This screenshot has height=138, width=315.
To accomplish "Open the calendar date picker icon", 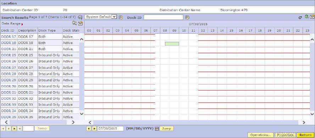I will coord(157,128).
